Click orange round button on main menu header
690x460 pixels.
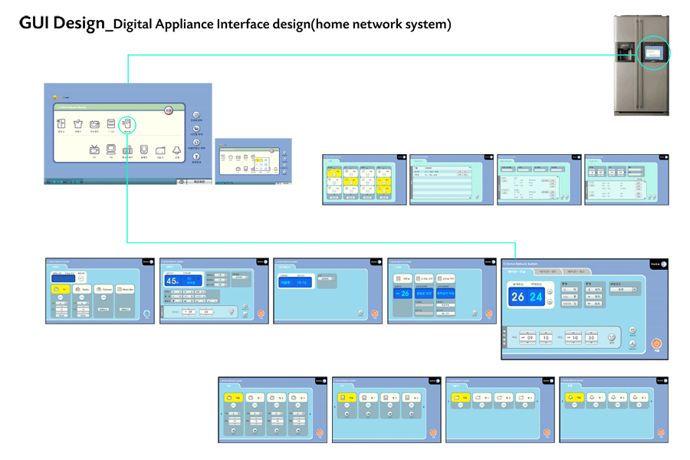coord(169,110)
